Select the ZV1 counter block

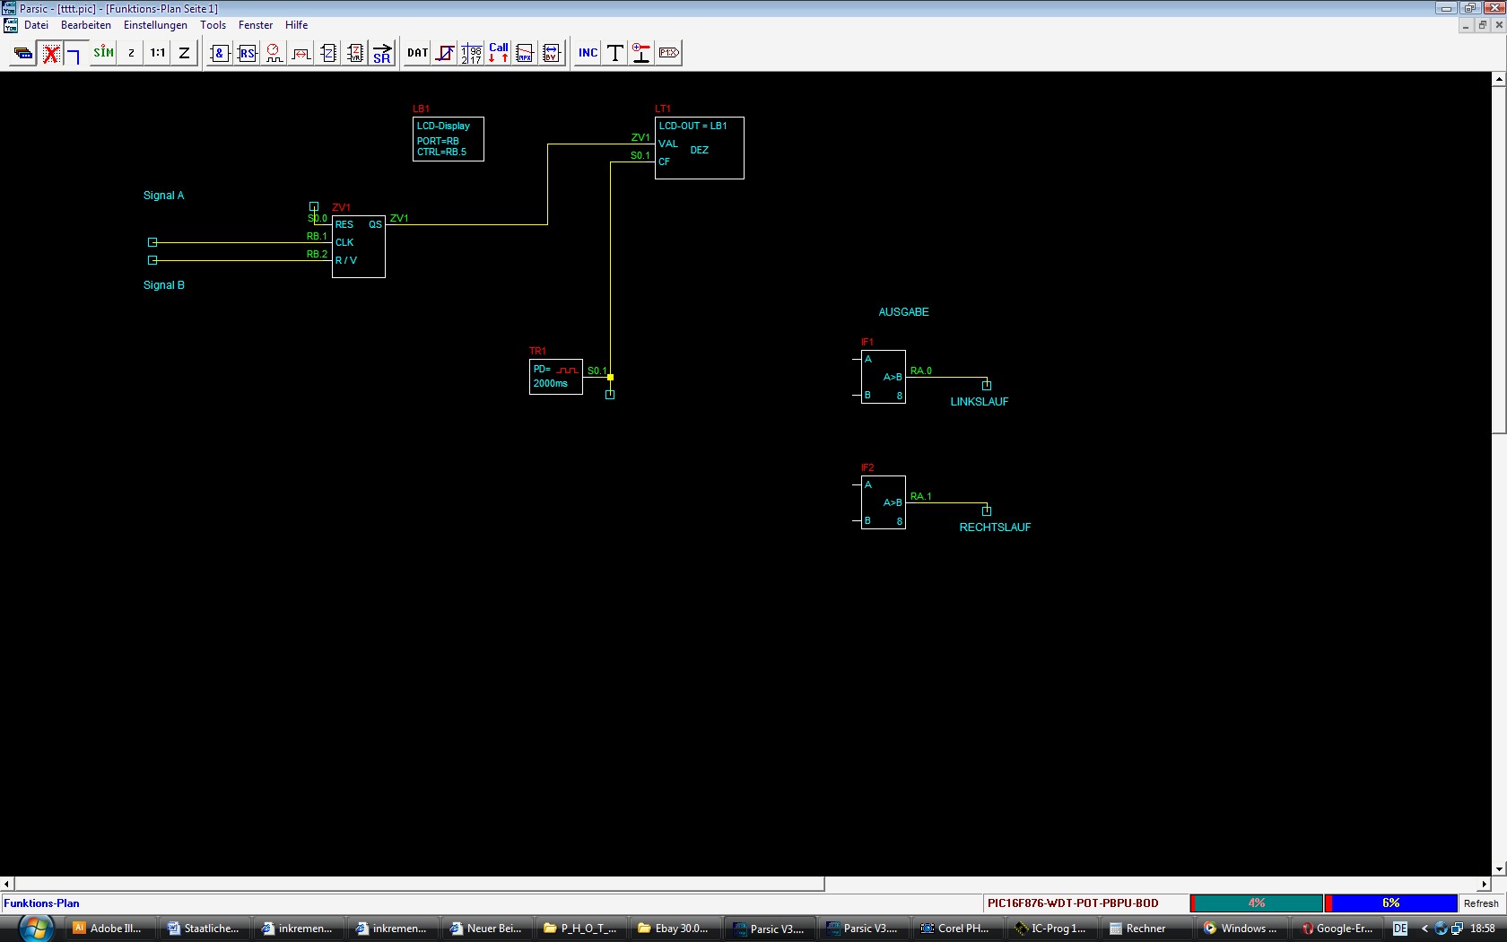359,247
